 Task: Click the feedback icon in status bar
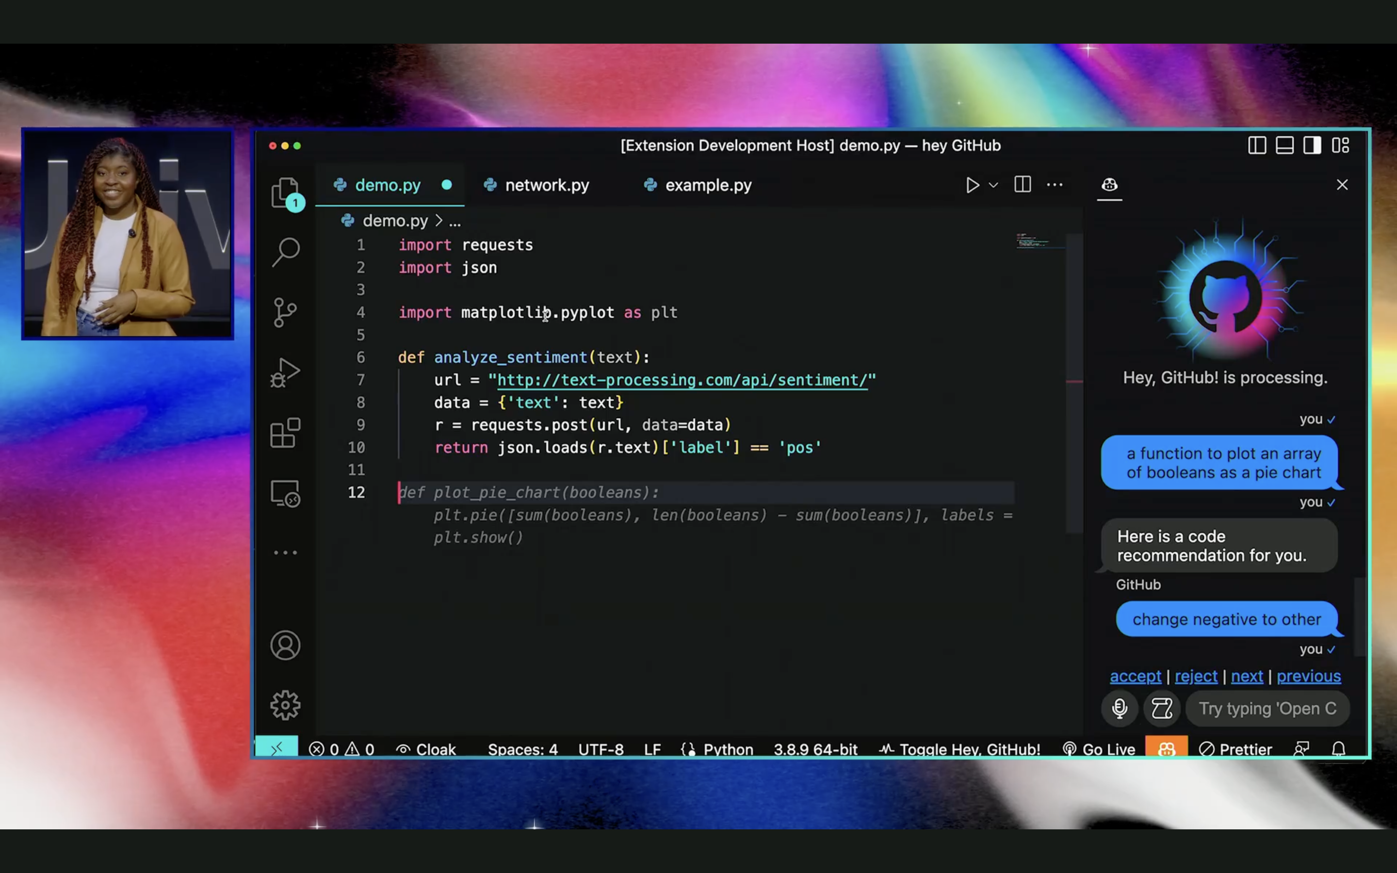point(1301,749)
